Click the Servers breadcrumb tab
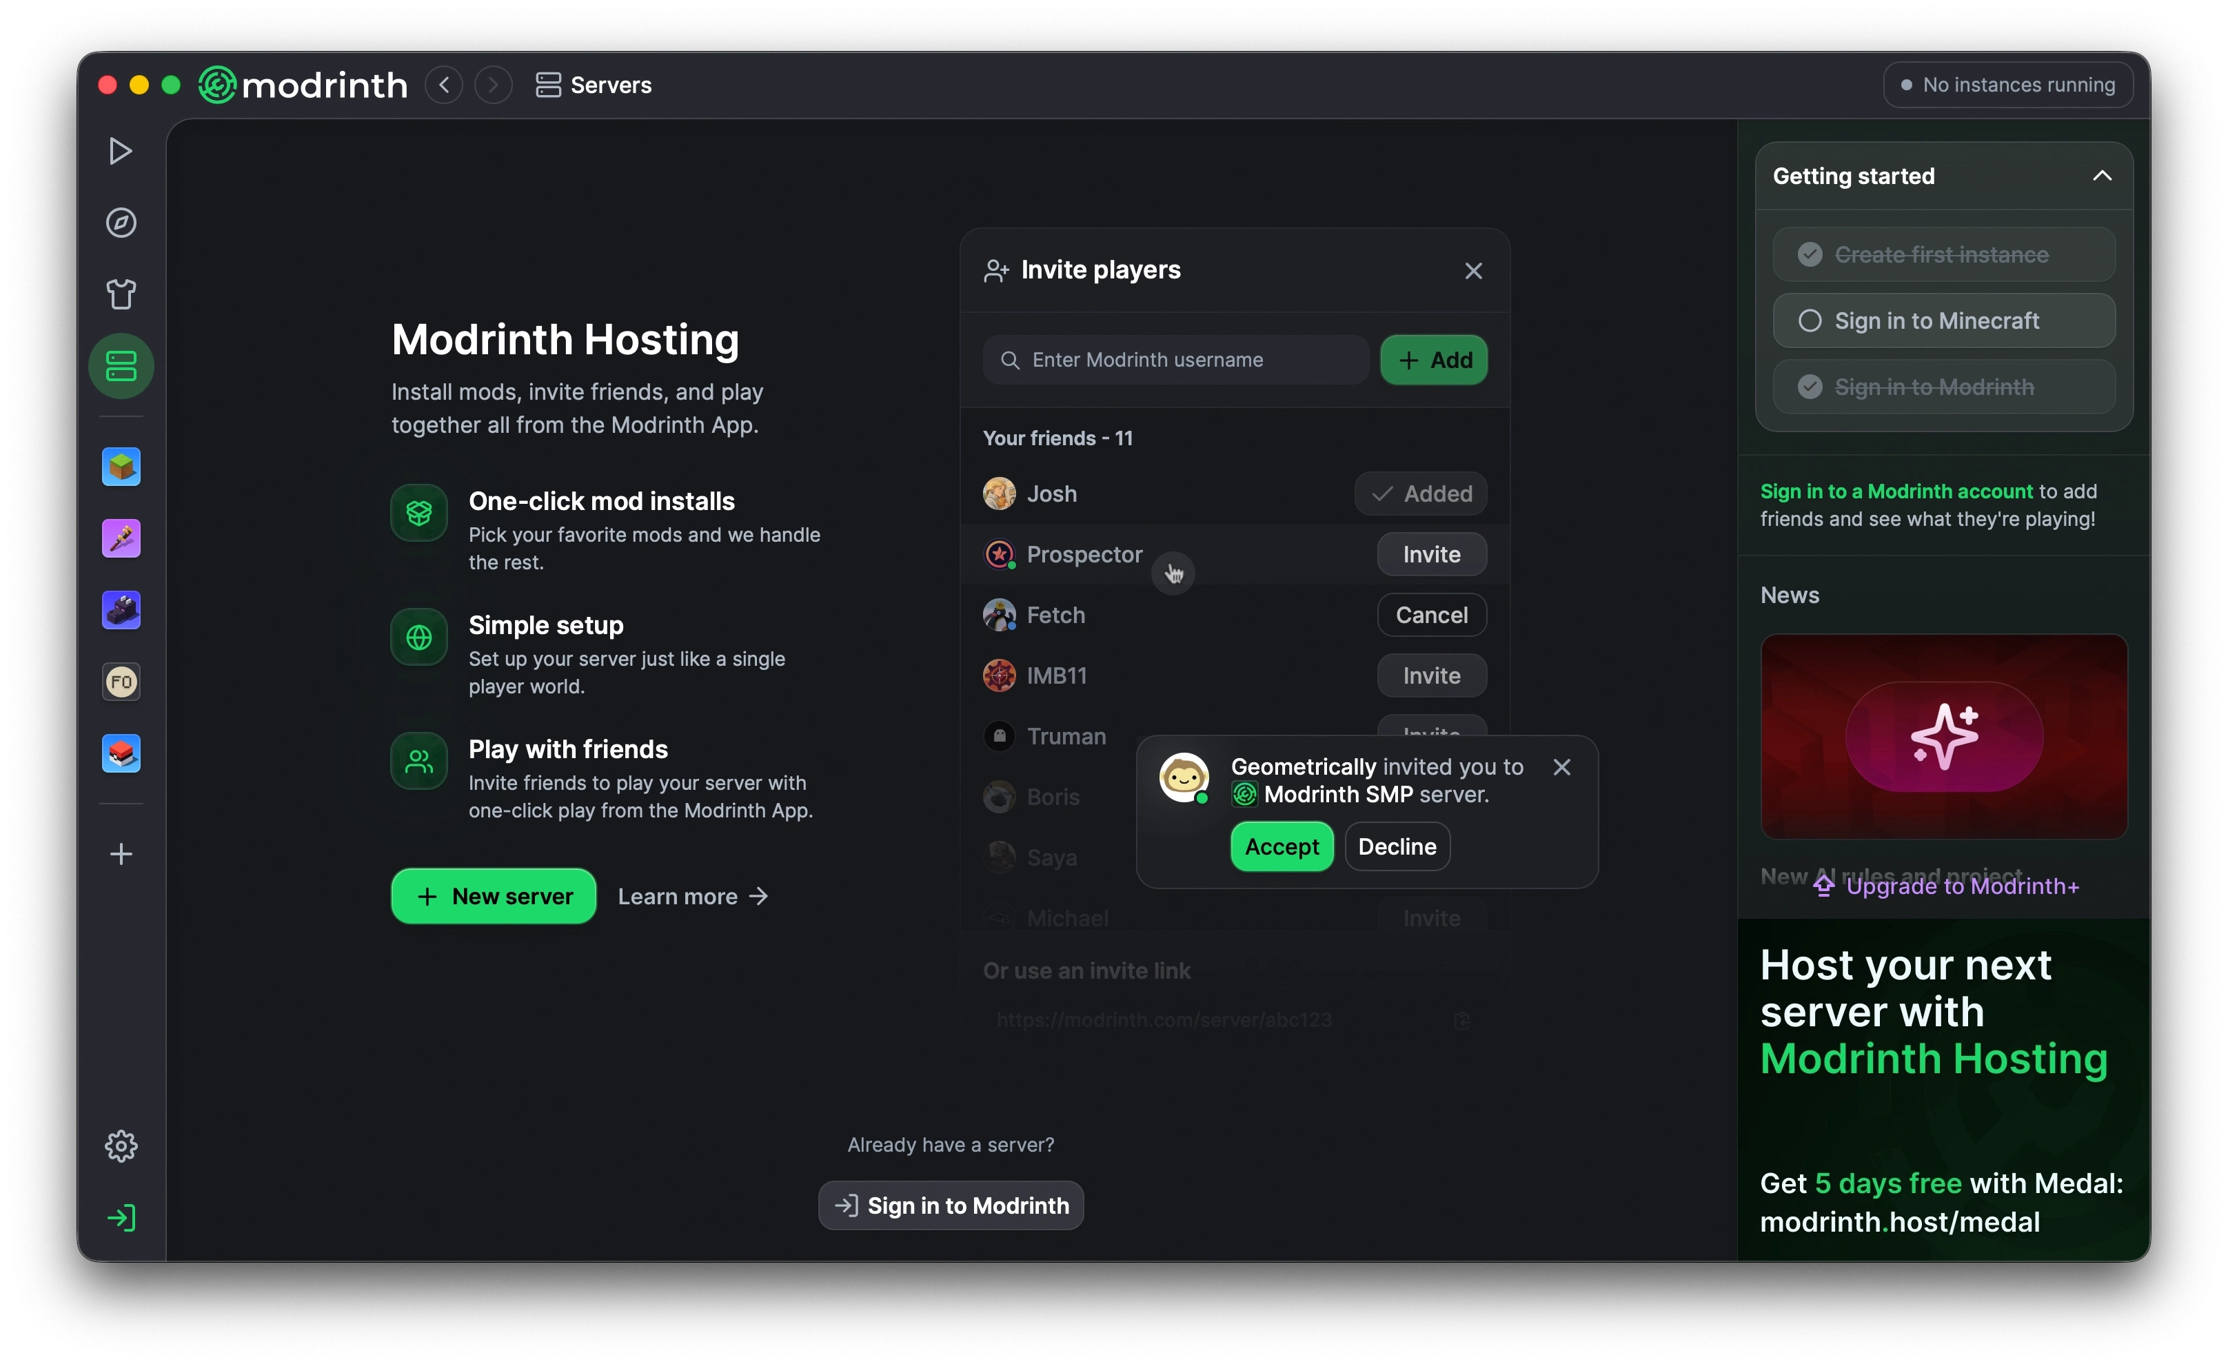This screenshot has width=2228, height=1364. [593, 85]
